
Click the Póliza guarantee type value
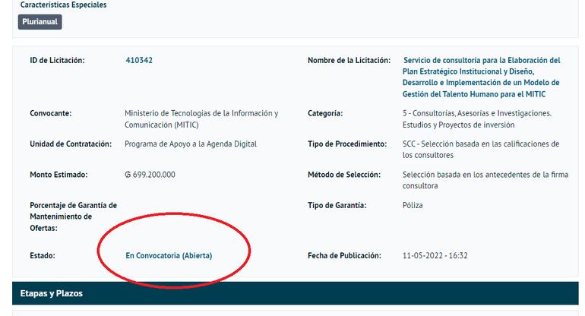[413, 205]
